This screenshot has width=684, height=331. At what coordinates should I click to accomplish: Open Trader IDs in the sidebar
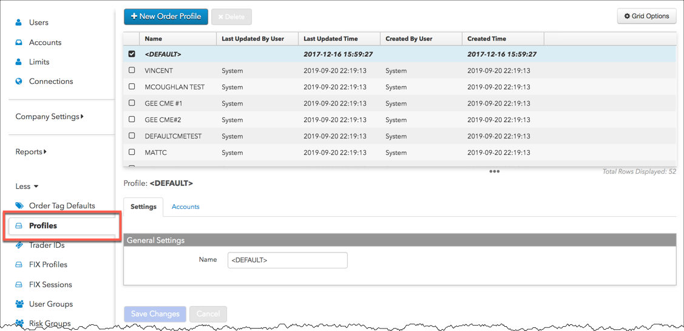(47, 245)
